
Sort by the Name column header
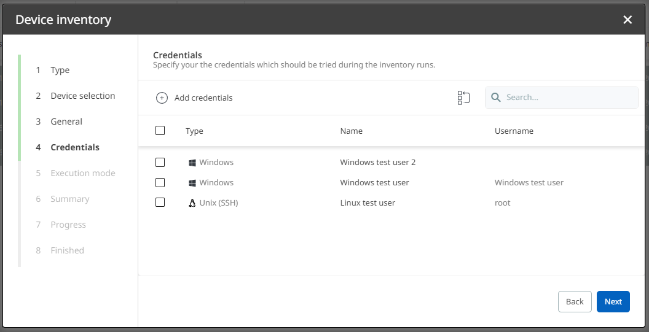pyautogui.click(x=352, y=131)
